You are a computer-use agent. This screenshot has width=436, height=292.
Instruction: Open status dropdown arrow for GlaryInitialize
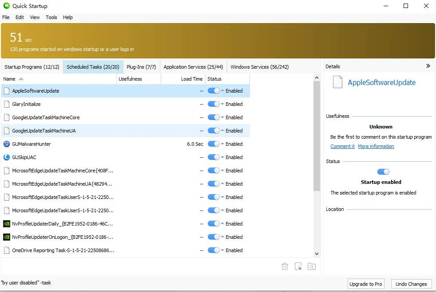(x=222, y=104)
